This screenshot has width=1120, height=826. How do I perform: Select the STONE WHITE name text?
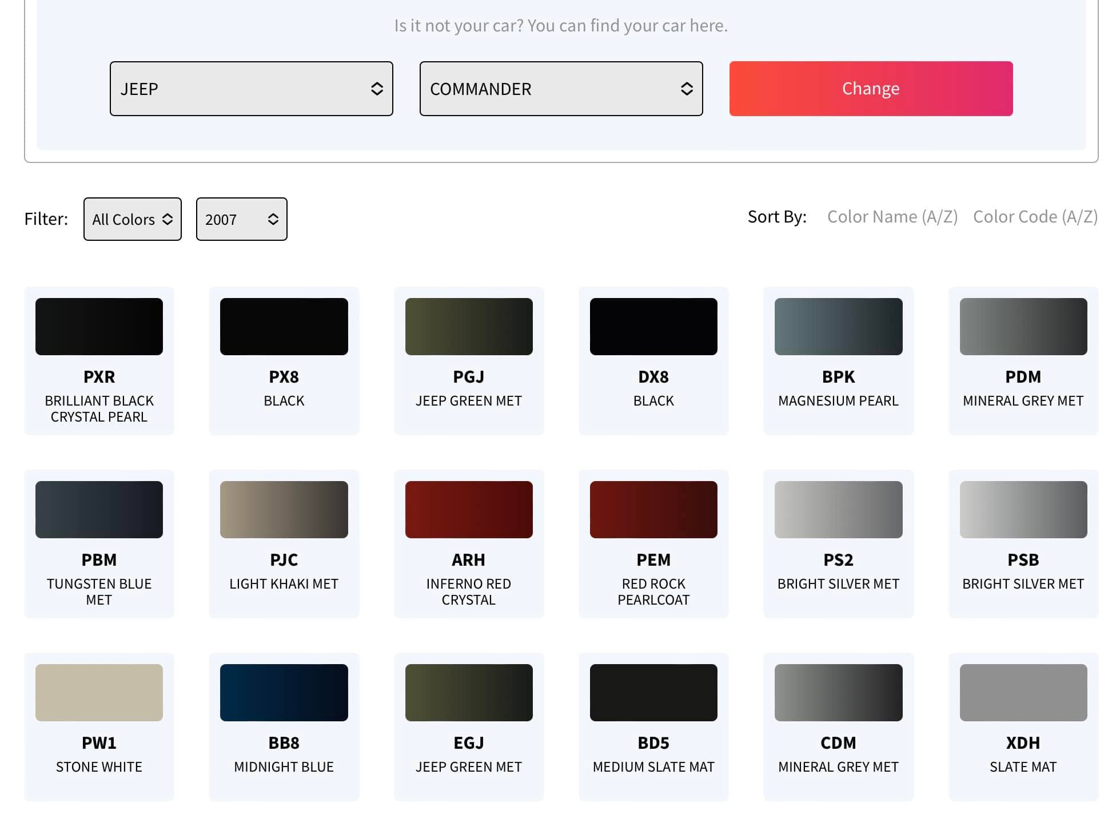(99, 767)
